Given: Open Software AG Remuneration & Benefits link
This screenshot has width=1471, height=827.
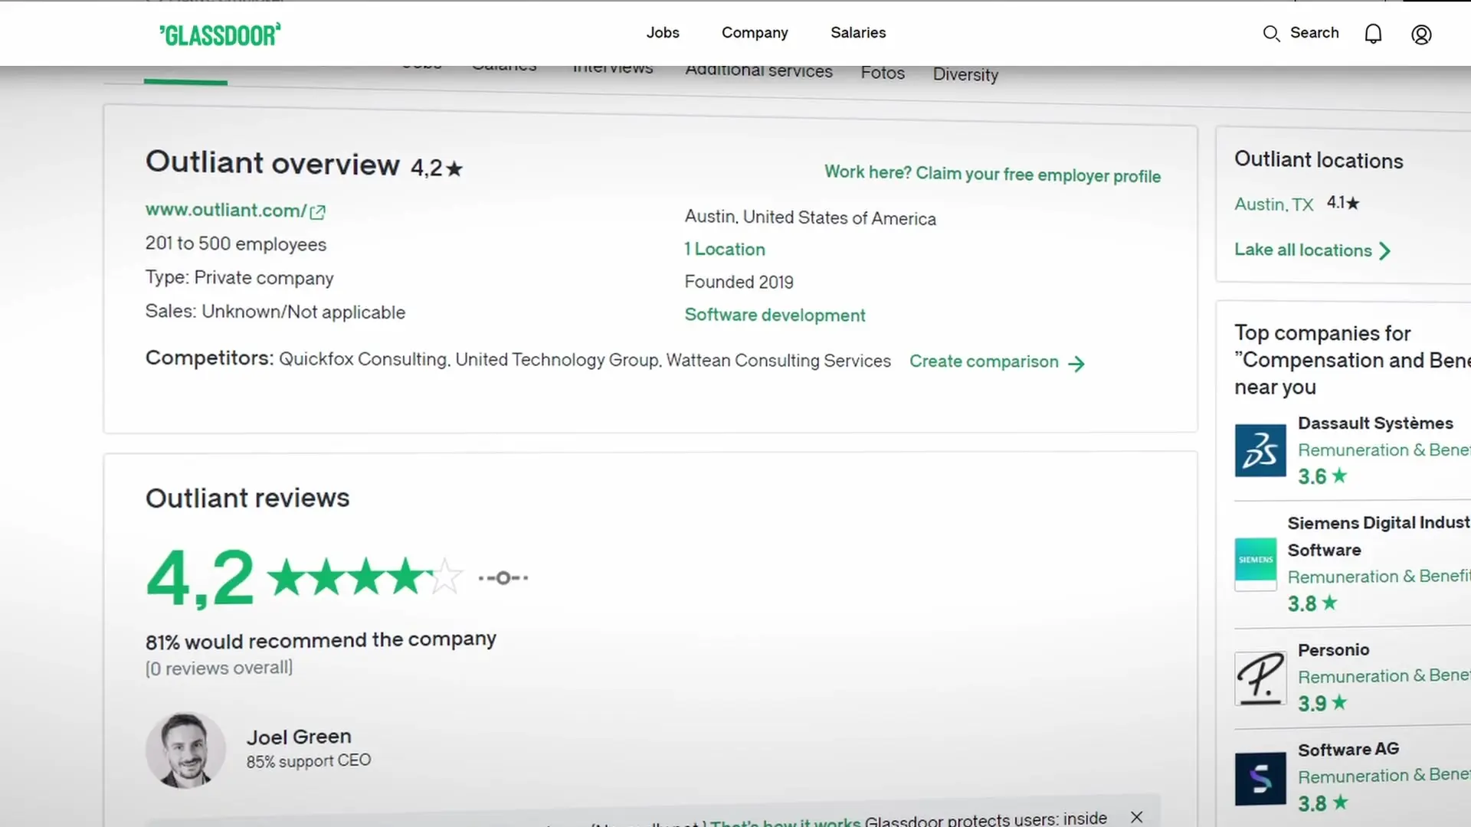Looking at the screenshot, I should click(1384, 776).
